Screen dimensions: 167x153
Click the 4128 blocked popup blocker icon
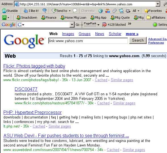[x=105, y=25]
